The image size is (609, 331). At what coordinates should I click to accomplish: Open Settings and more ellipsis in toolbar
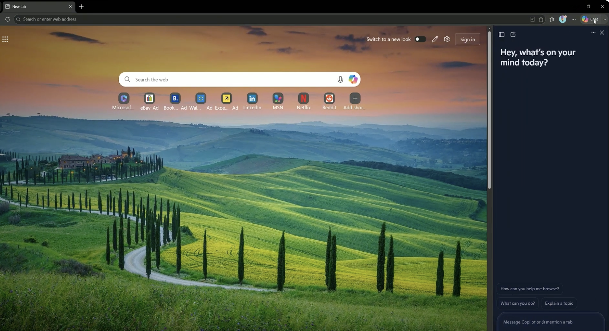(574, 19)
